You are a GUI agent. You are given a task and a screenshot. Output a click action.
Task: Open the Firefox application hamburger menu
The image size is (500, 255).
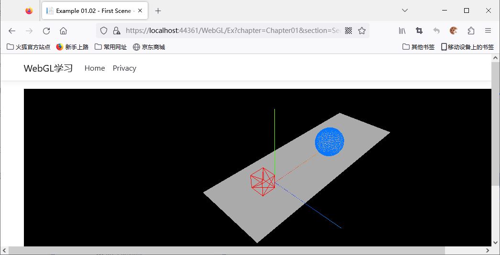pyautogui.click(x=488, y=31)
